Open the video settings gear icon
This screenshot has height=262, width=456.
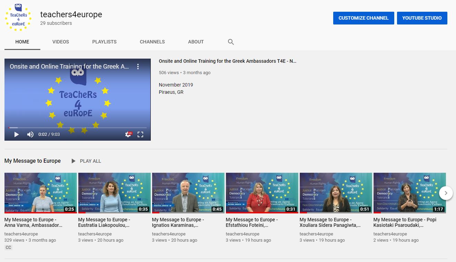pyautogui.click(x=128, y=134)
